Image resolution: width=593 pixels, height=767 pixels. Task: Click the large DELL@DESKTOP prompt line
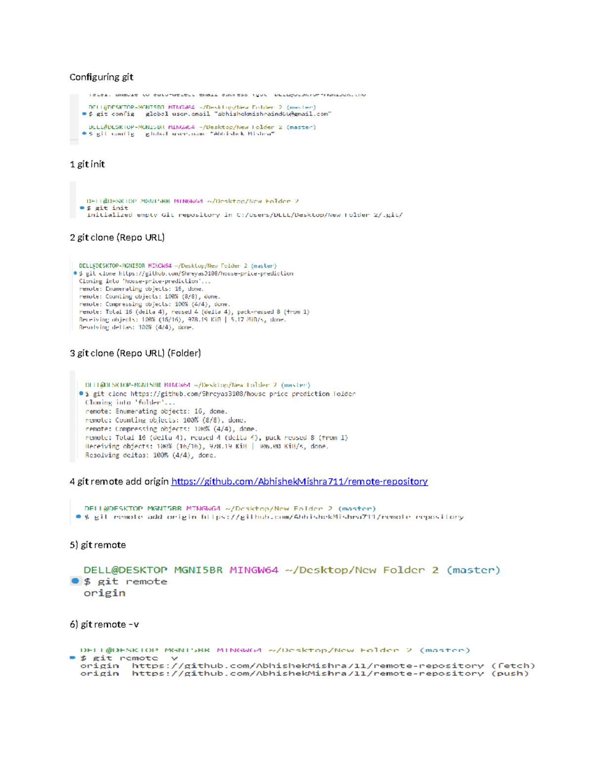[x=292, y=570]
